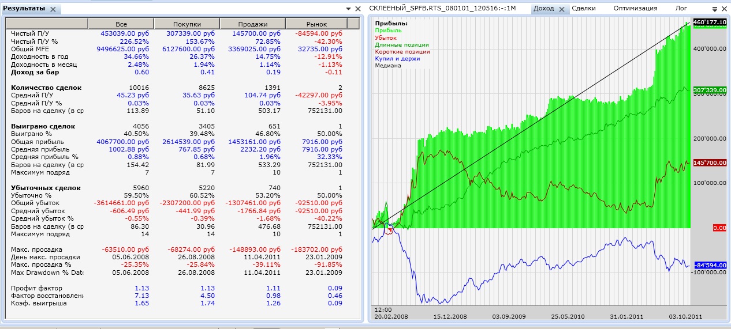Image resolution: width=731 pixels, height=329 pixels.
Task: Click the Общая прибыль label
Action: pyautogui.click(x=38, y=142)
